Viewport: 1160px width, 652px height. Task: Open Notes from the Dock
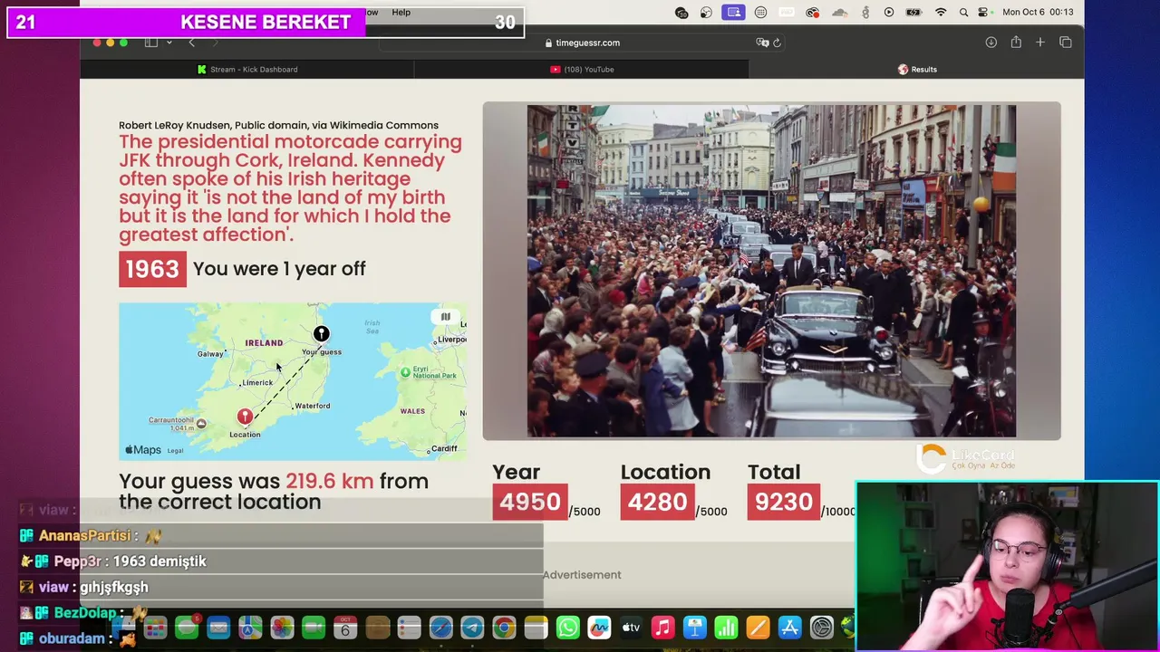click(x=536, y=628)
